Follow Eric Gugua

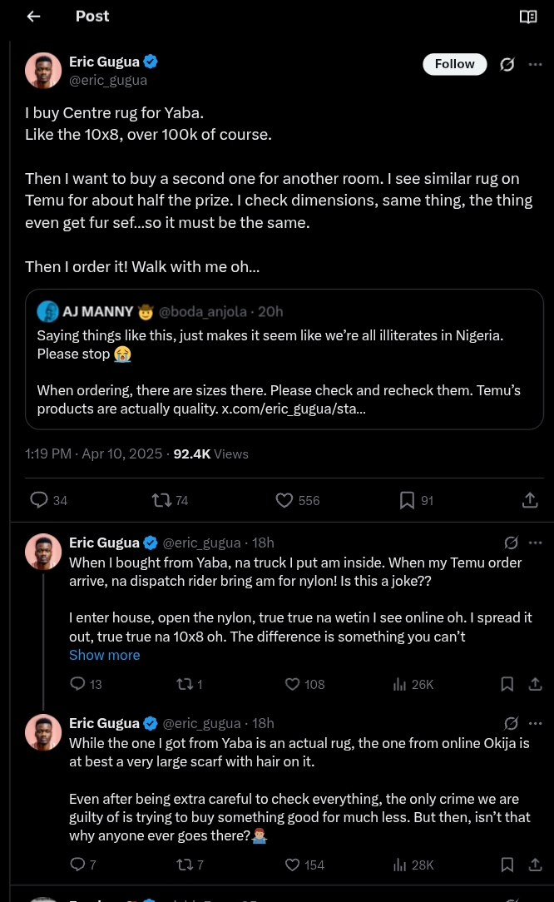point(454,64)
